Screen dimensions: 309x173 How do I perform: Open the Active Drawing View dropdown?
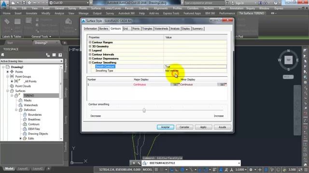[x=31, y=61]
